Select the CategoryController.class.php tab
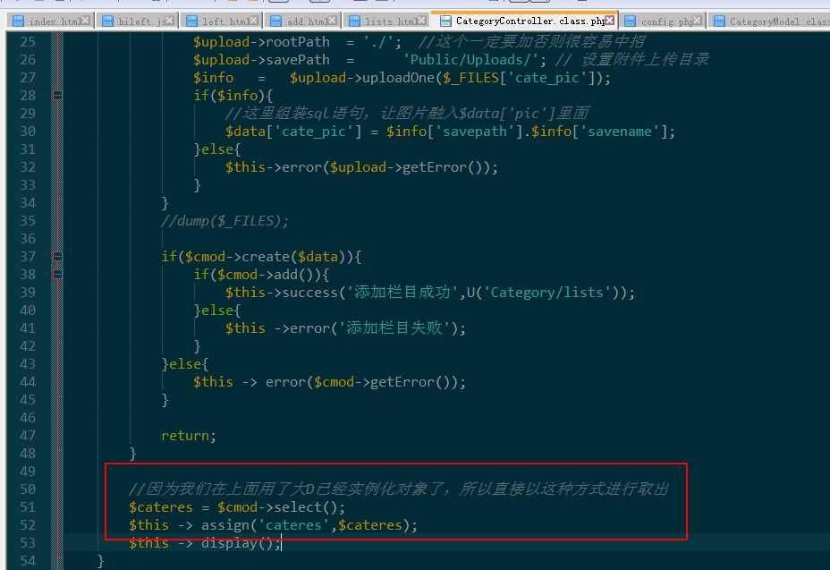The image size is (830, 570). (x=526, y=20)
